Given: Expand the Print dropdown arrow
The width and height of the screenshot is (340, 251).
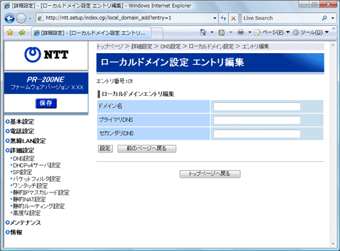Looking at the screenshot, I should (250, 33).
